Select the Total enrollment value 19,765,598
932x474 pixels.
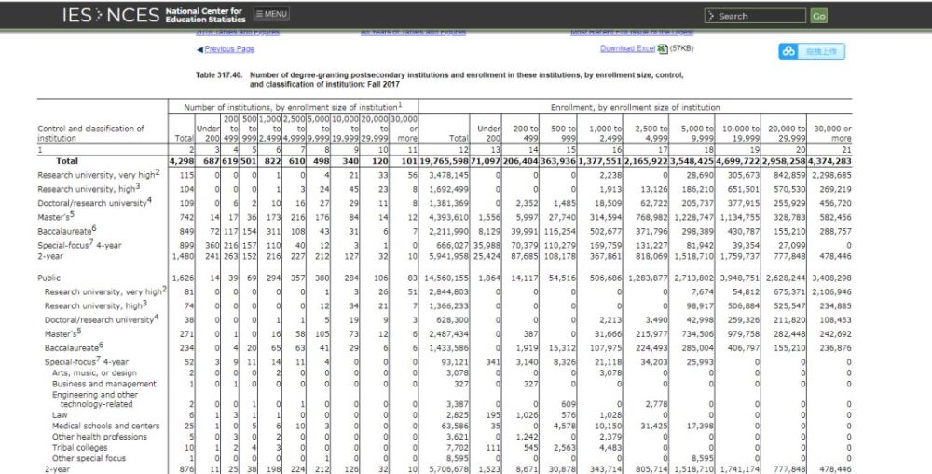442,161
